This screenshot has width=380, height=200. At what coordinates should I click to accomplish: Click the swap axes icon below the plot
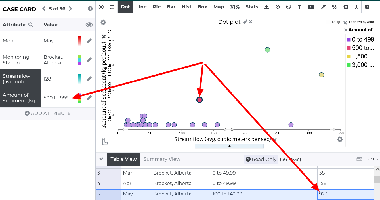[x=105, y=142]
